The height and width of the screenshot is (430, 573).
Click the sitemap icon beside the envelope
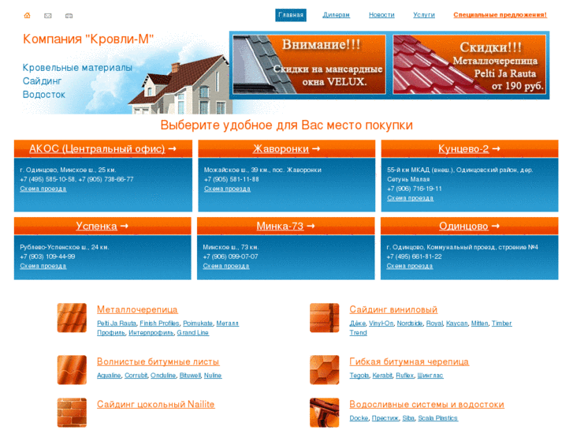[x=69, y=16]
